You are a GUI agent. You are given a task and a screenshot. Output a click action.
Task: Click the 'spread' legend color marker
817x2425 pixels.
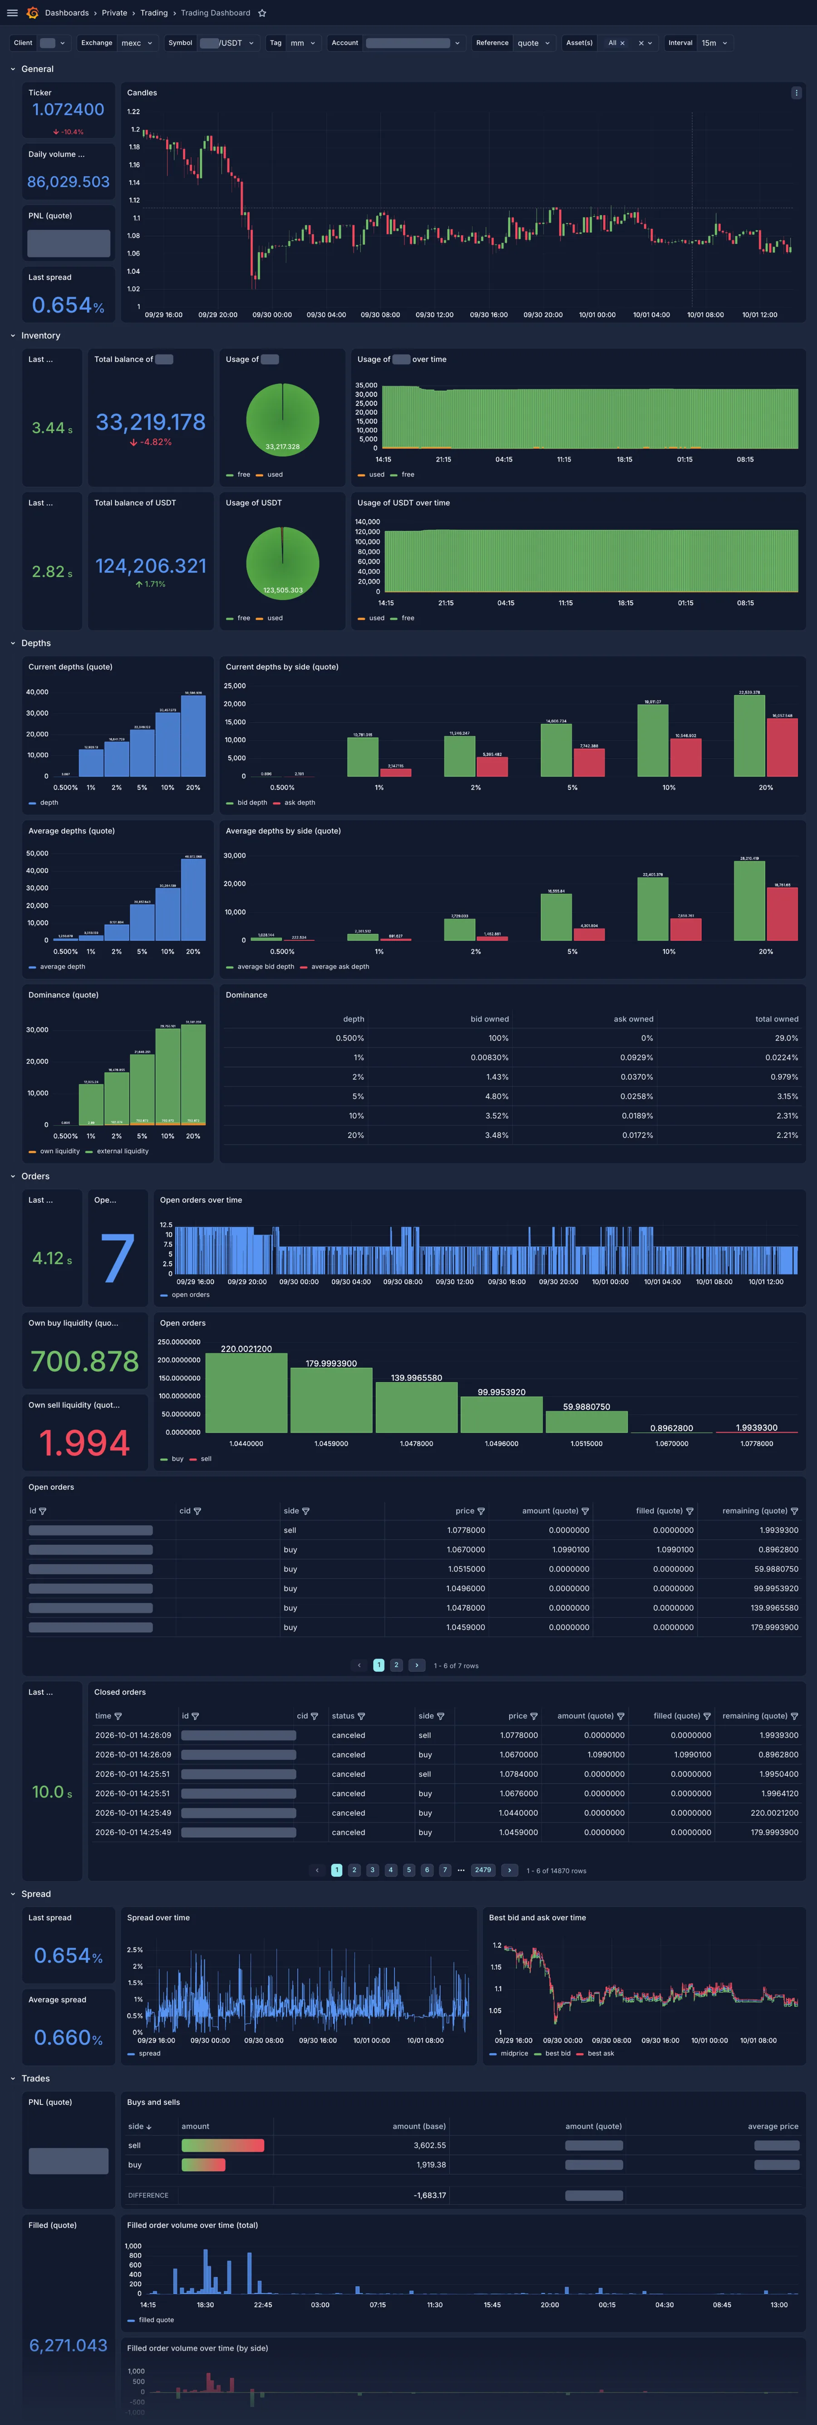[131, 2053]
